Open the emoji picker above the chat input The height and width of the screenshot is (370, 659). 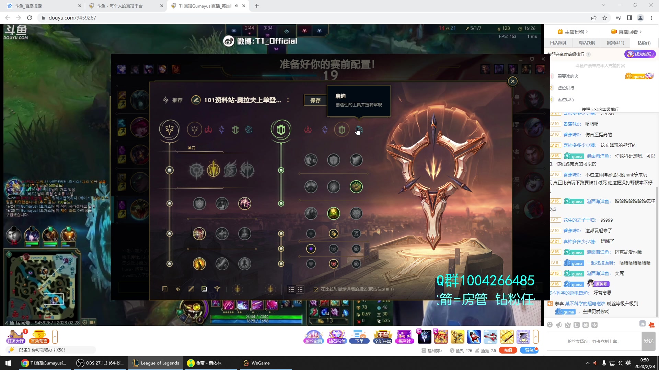click(x=550, y=325)
